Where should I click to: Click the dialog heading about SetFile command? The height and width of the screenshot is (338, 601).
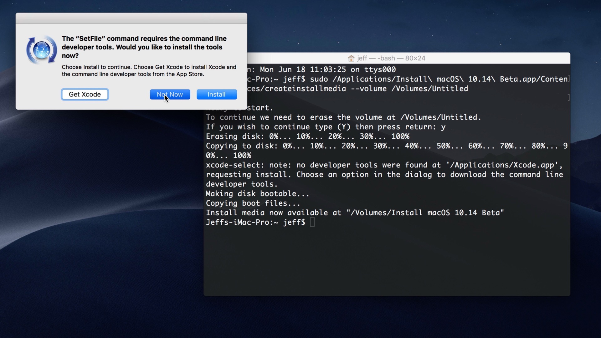pos(144,47)
